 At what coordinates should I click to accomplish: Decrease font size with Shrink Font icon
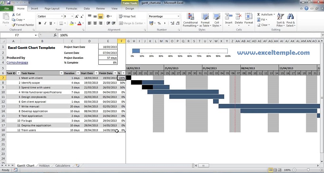click(x=82, y=17)
